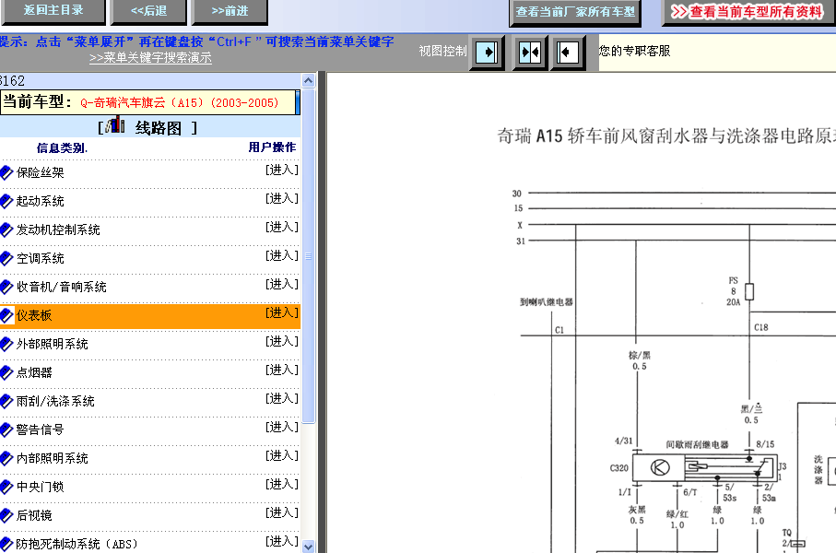Image resolution: width=836 pixels, height=553 pixels.
Task: Click the blue book icon for 外部照明系统
Action: coord(6,345)
